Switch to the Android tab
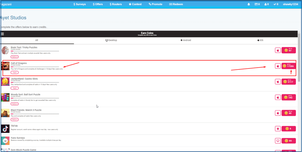302x152 pixels. (x=186, y=40)
